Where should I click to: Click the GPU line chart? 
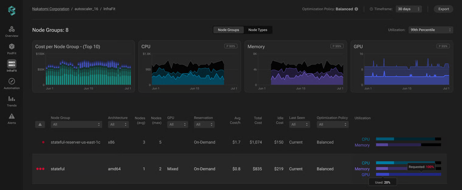pyautogui.click(x=402, y=66)
